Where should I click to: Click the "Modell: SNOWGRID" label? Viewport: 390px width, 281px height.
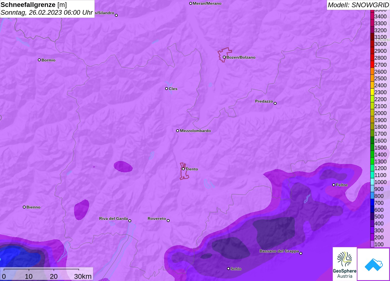click(358, 5)
